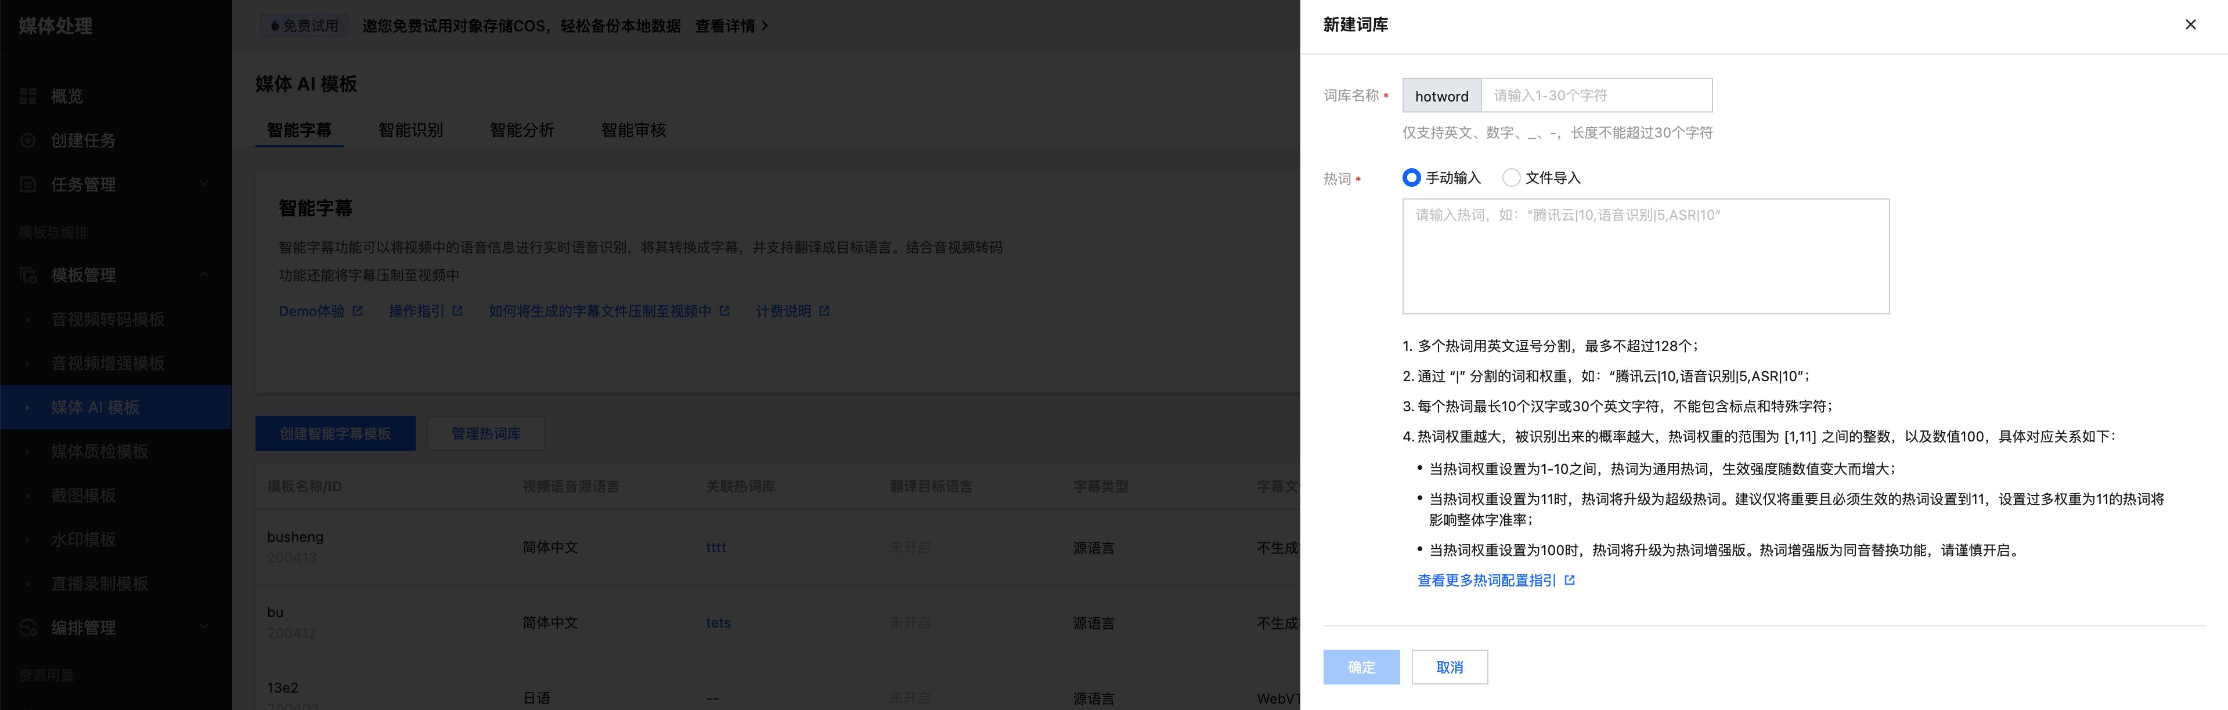Image resolution: width=2228 pixels, height=710 pixels.
Task: Click arrow icon after 查看详情
Action: click(x=765, y=26)
